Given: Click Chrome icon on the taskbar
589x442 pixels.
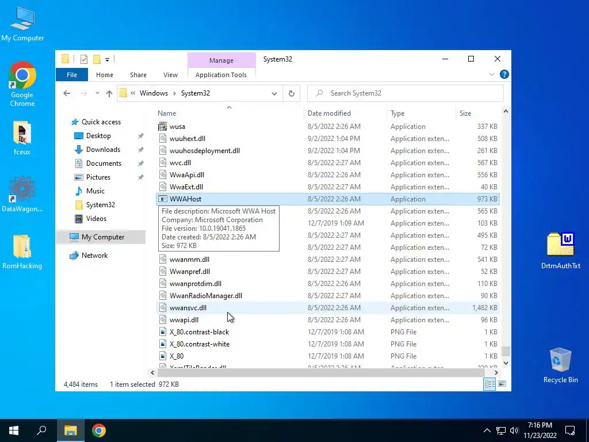Looking at the screenshot, I should [x=99, y=430].
